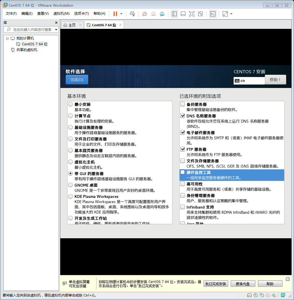The height and width of the screenshot is (300, 294).
Task: Toggle the thumbnail bar view icon
Action: 183,14
